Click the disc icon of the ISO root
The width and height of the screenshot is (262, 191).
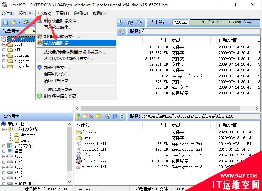pos(4,39)
